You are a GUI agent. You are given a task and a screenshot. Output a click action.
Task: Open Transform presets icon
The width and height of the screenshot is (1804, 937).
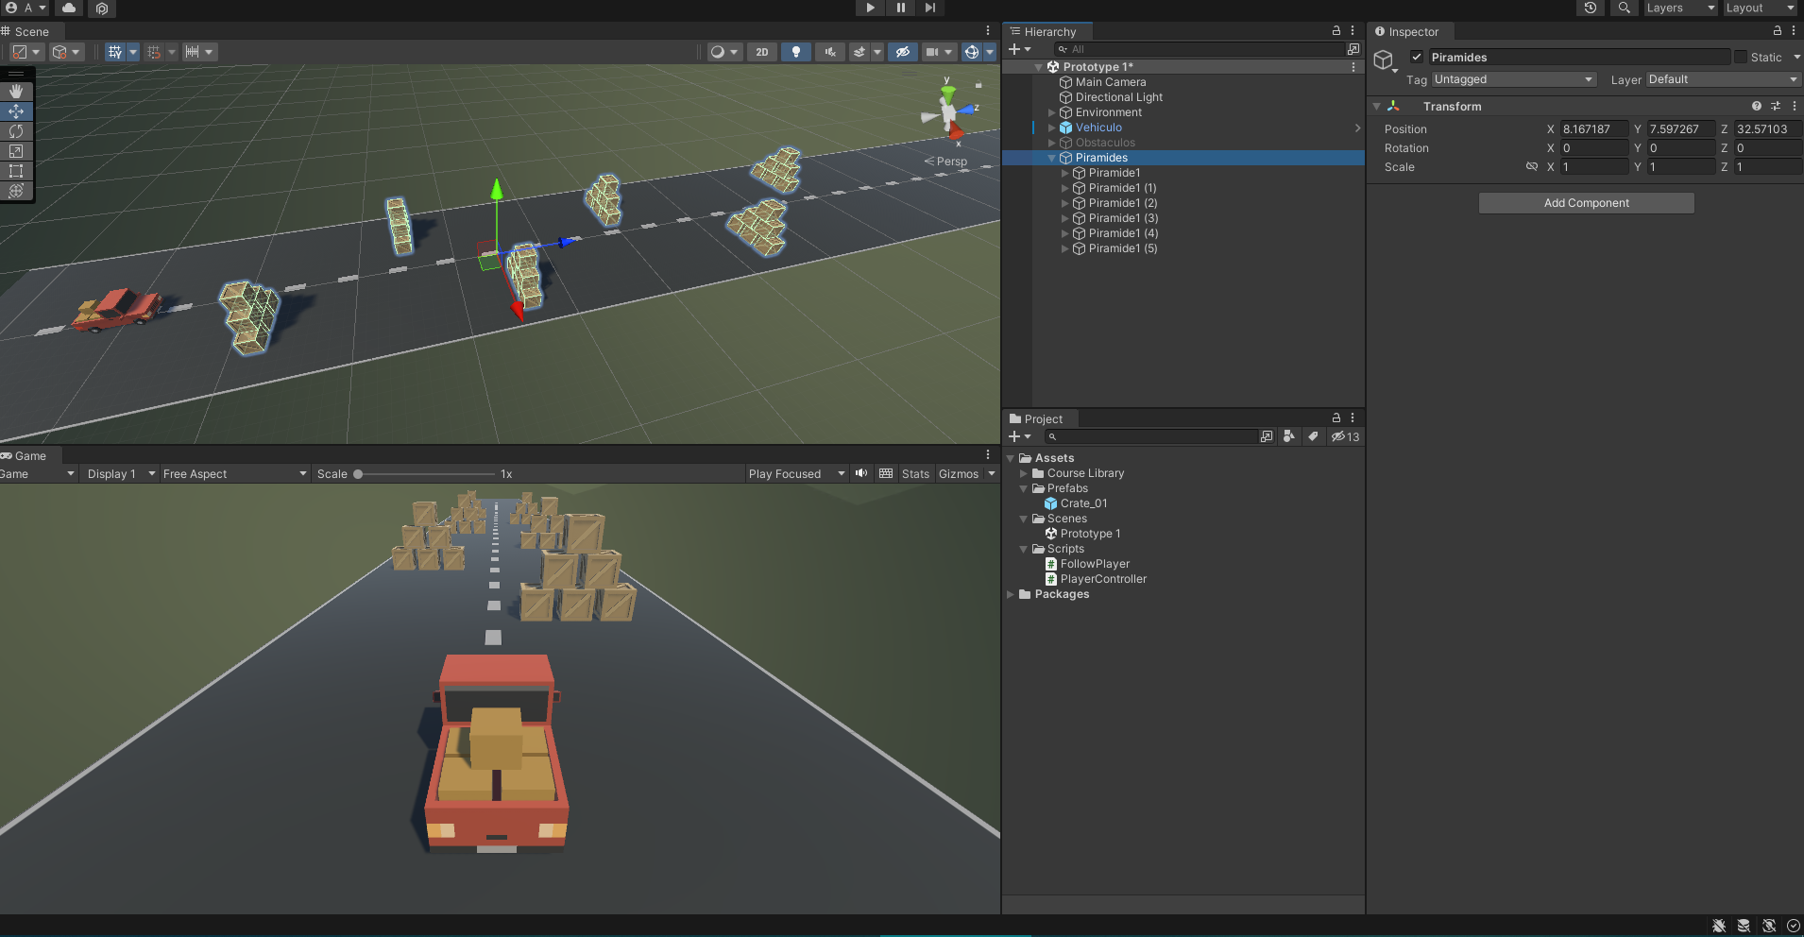pos(1776,107)
